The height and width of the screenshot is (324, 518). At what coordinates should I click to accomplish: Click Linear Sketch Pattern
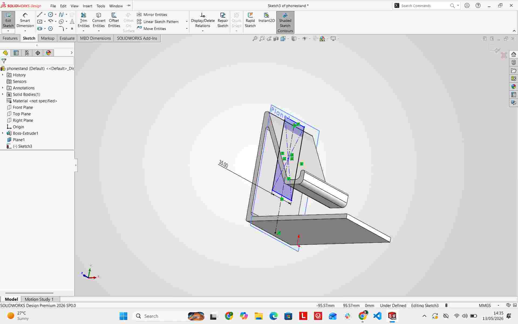158,22
